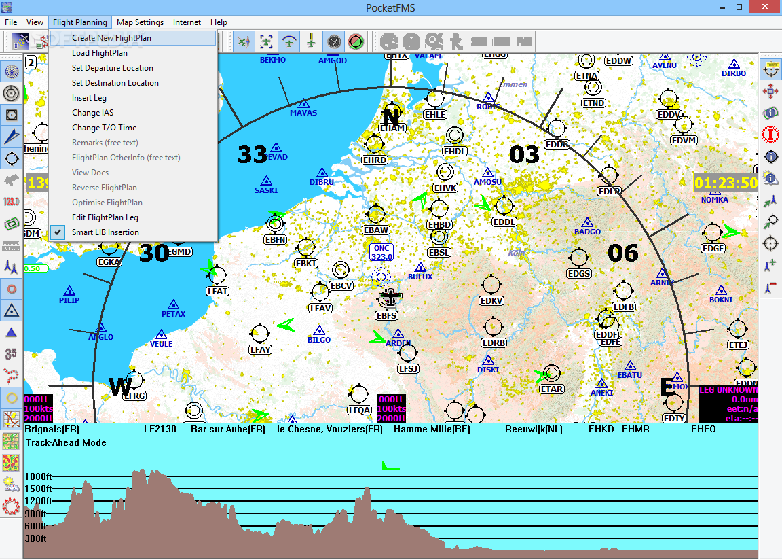Viewport: 782px width, 560px height.
Task: Click the crosshair with yellow label icon
Action: click(x=771, y=69)
